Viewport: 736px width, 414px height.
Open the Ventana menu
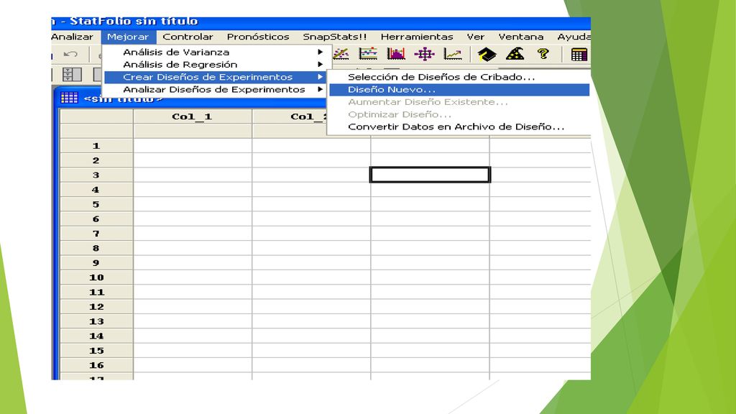click(x=521, y=37)
